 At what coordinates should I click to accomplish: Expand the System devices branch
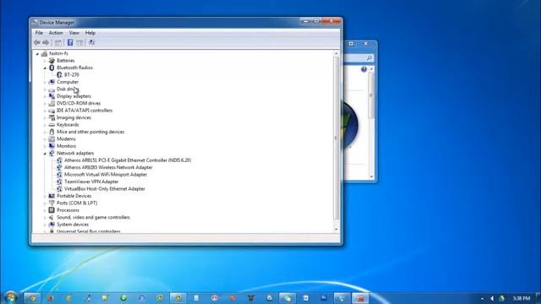point(45,225)
